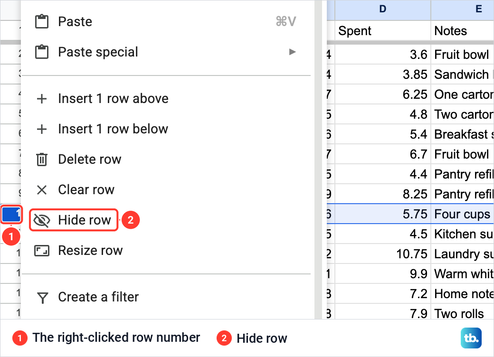Click the Two carton note cell
This screenshot has height=357, width=494.
click(462, 114)
